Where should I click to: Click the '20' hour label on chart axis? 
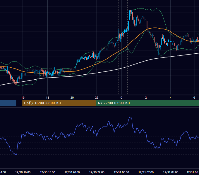tap(72, 98)
